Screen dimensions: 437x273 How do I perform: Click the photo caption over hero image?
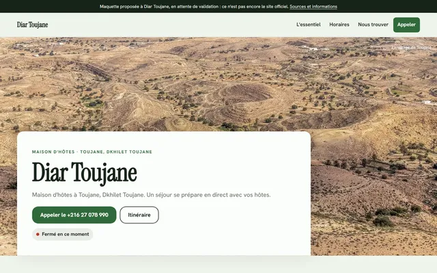pos(412,48)
